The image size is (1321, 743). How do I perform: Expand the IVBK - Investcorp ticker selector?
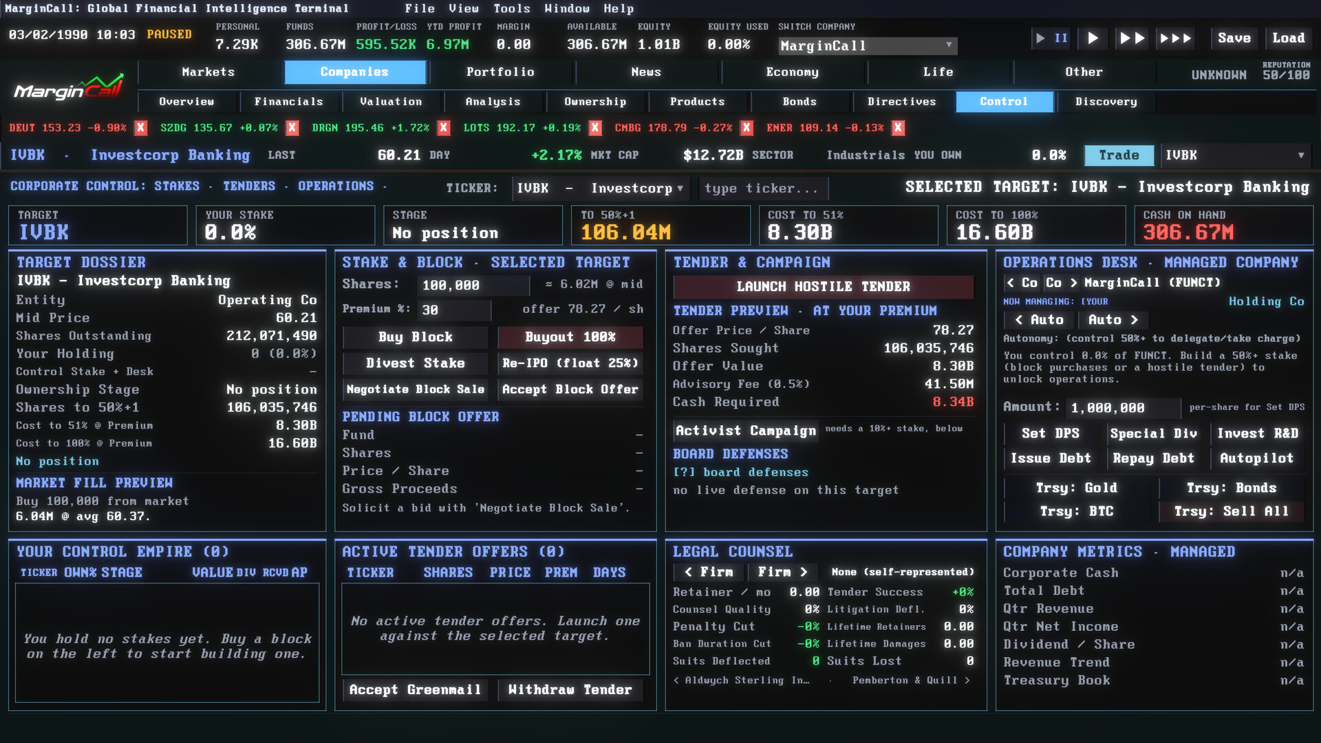coord(601,189)
